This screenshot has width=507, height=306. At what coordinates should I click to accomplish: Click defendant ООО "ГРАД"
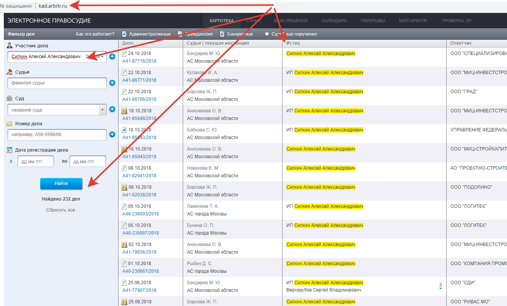pos(464,92)
